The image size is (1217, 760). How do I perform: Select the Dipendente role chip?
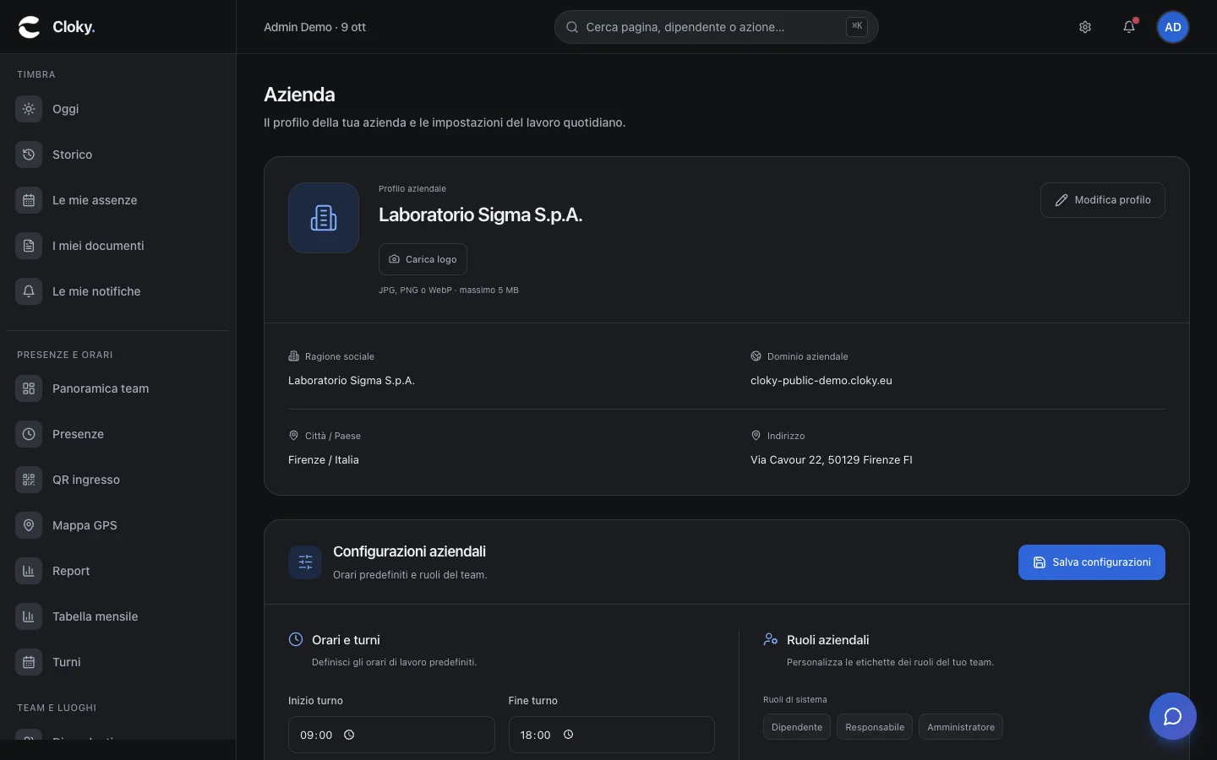point(797,727)
